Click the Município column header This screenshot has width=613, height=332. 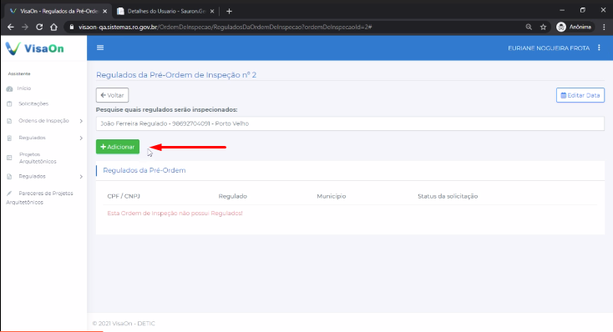(331, 196)
